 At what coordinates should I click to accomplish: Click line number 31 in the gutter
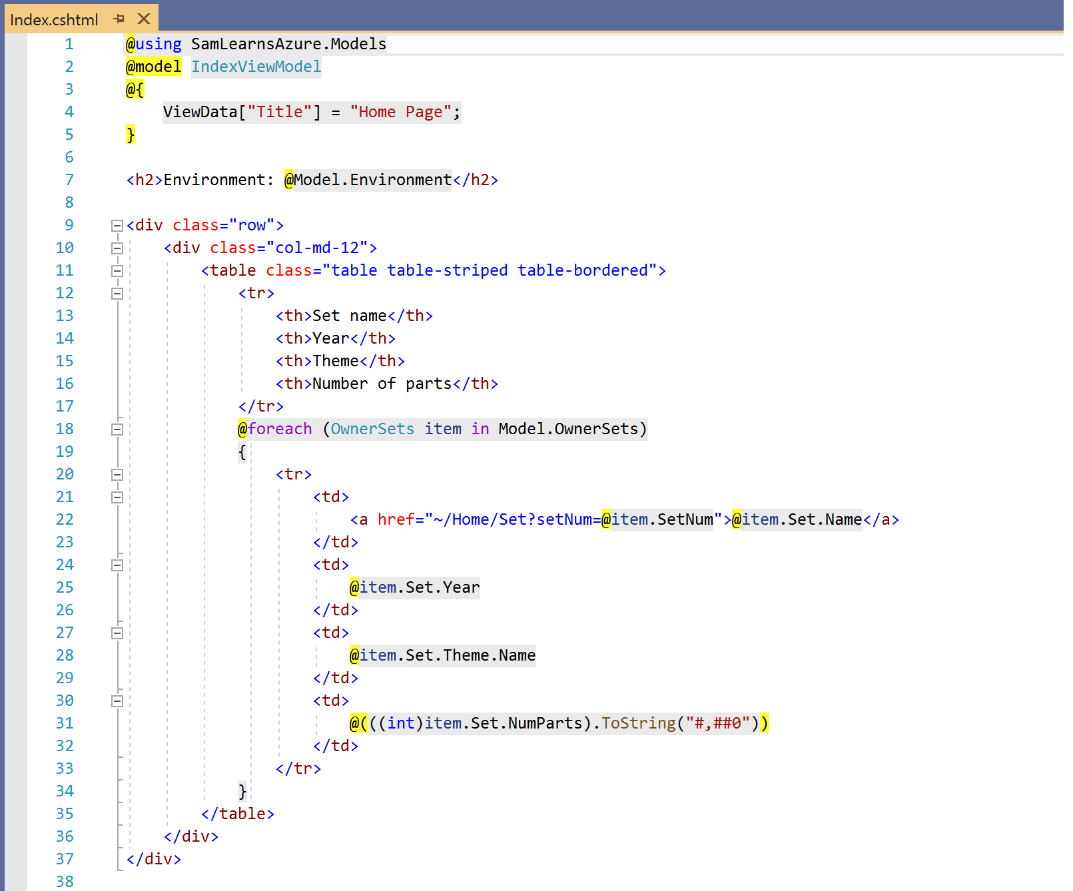pyautogui.click(x=65, y=723)
